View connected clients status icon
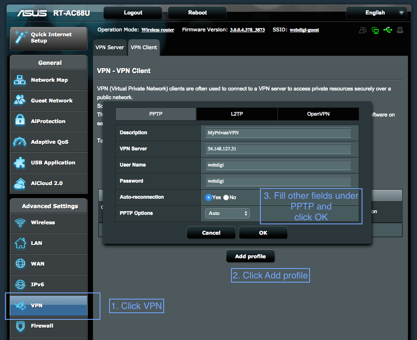 point(362,30)
